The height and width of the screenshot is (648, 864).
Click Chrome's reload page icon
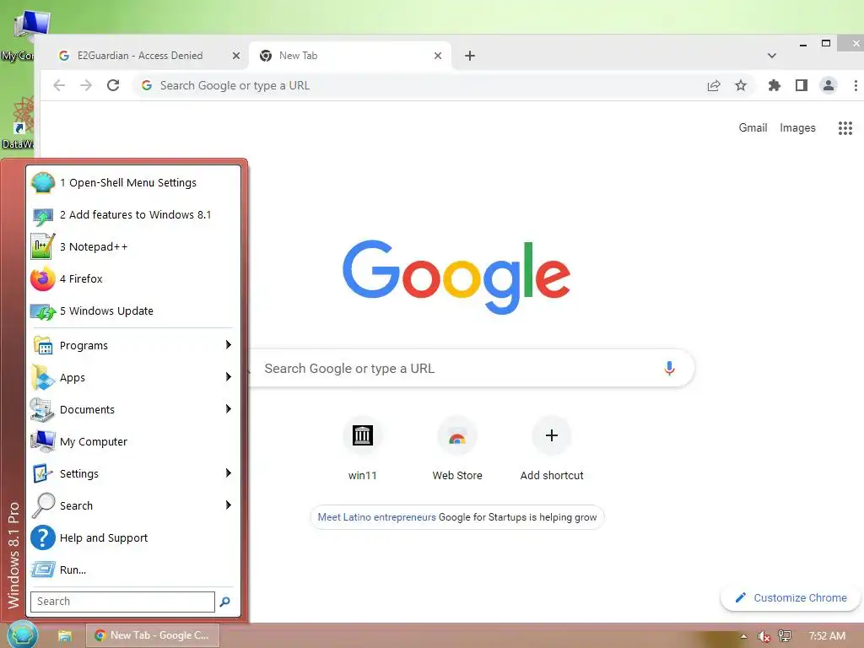click(113, 85)
